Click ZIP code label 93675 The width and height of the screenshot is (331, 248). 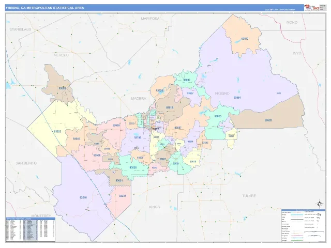point(218,116)
